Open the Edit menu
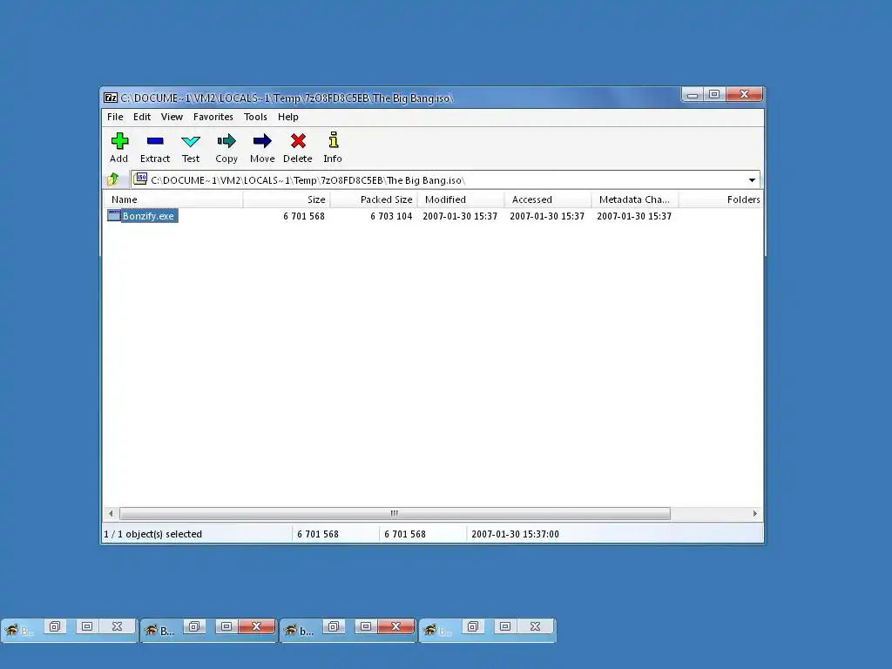 coord(142,117)
